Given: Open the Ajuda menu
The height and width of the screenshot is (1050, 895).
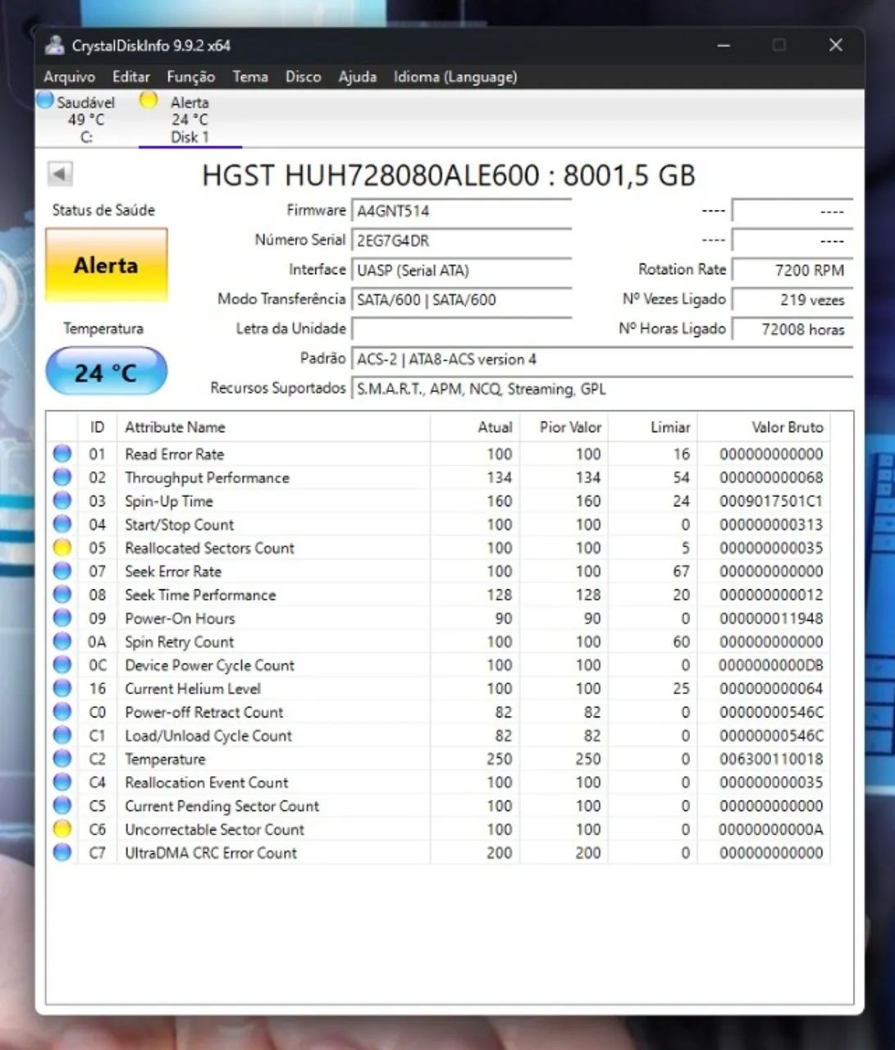Looking at the screenshot, I should [x=358, y=76].
